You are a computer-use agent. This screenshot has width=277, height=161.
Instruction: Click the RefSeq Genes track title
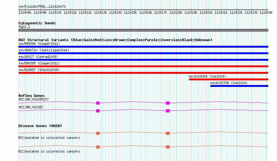point(31,95)
